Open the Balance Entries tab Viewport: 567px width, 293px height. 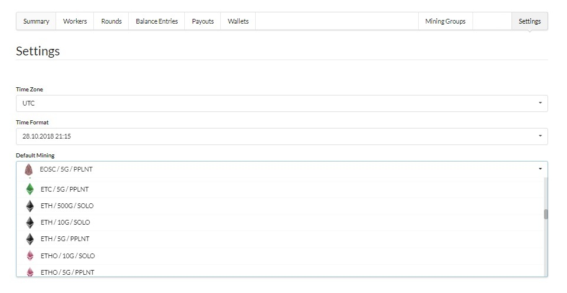tap(157, 21)
